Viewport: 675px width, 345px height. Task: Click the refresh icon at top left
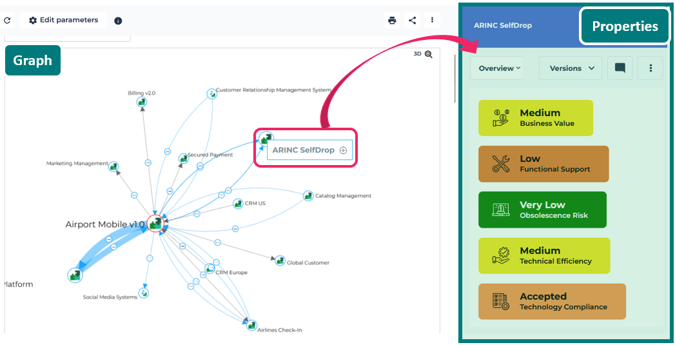click(x=7, y=21)
